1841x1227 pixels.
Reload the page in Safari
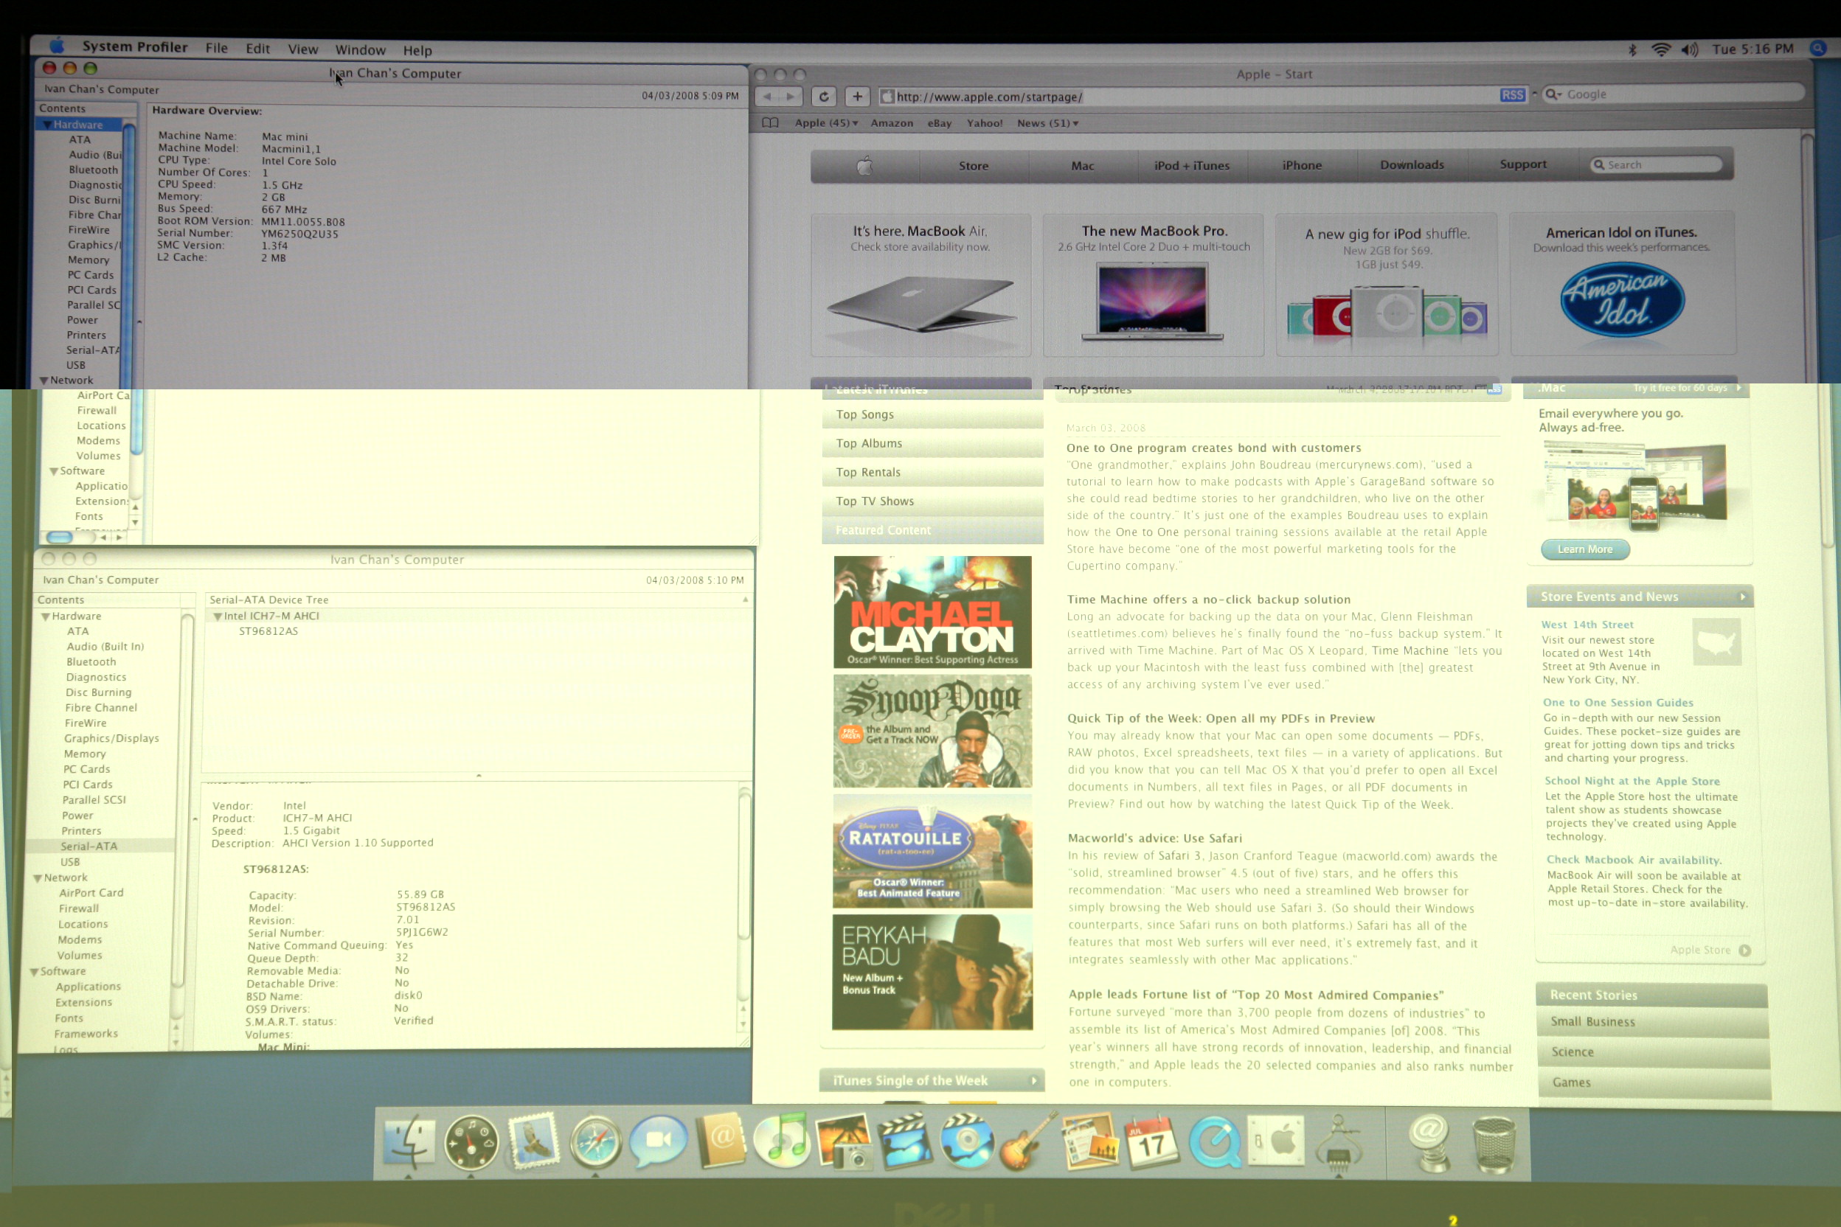pyautogui.click(x=823, y=97)
